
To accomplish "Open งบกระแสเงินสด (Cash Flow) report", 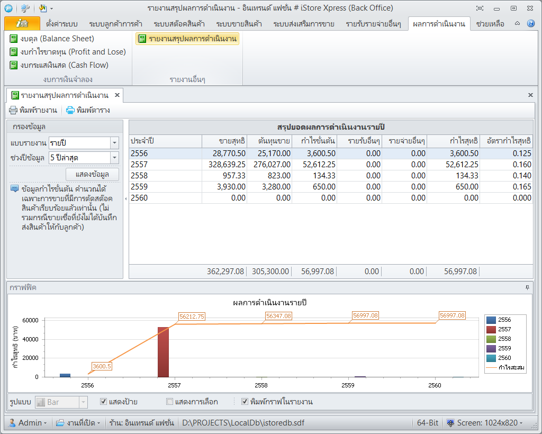I will pyautogui.click(x=59, y=65).
